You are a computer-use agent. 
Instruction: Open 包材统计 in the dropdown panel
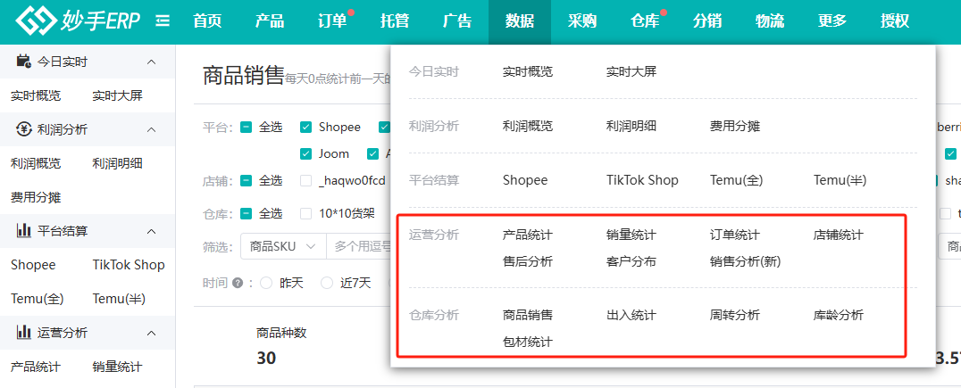pyautogui.click(x=528, y=343)
